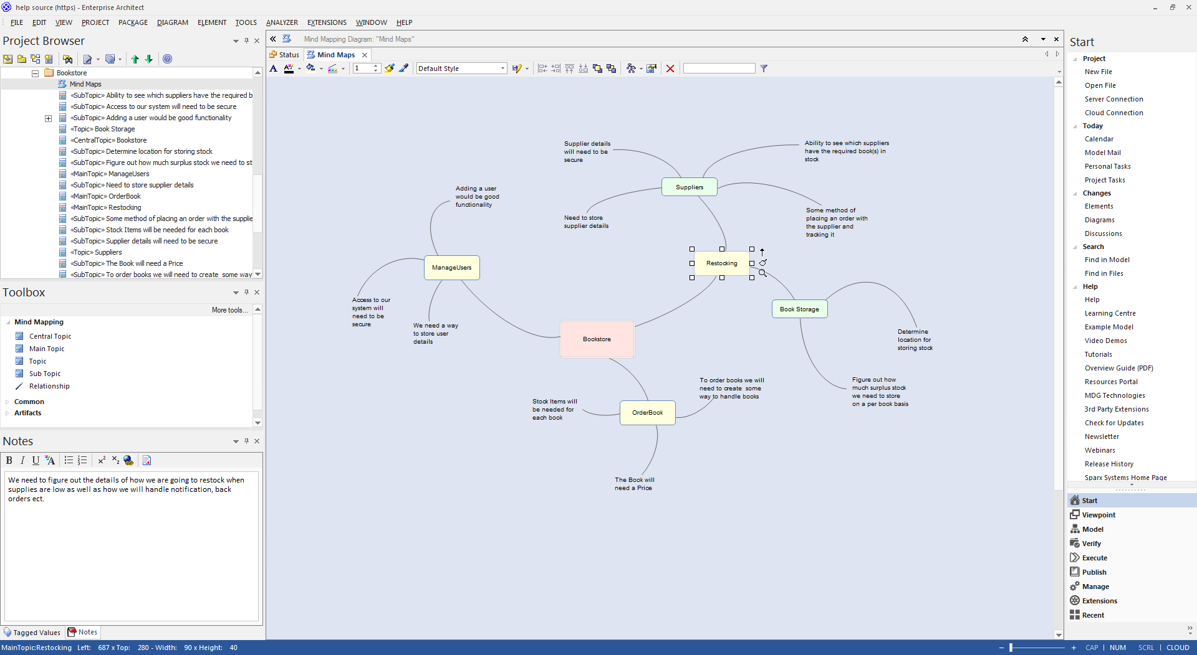Click the green move up arrow
The width and height of the screenshot is (1197, 655).
(x=135, y=59)
